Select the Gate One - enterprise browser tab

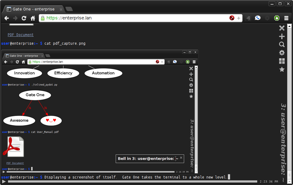33,9
